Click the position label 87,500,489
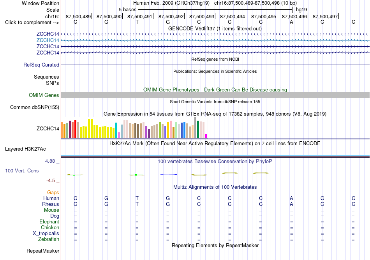The width and height of the screenshot is (370, 260). pyautogui.click(x=78, y=16)
